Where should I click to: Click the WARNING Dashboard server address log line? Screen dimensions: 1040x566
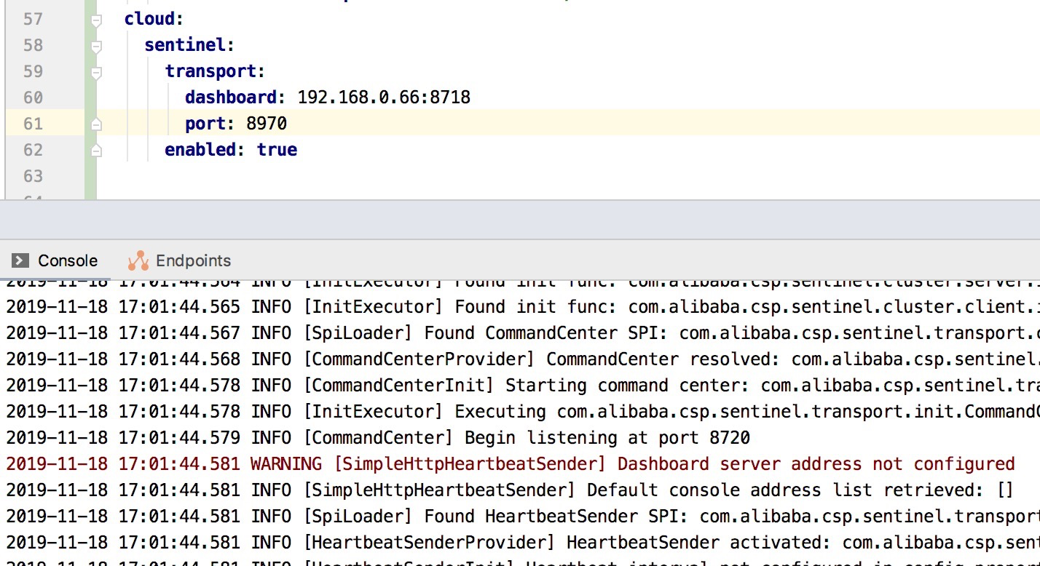pos(510,463)
